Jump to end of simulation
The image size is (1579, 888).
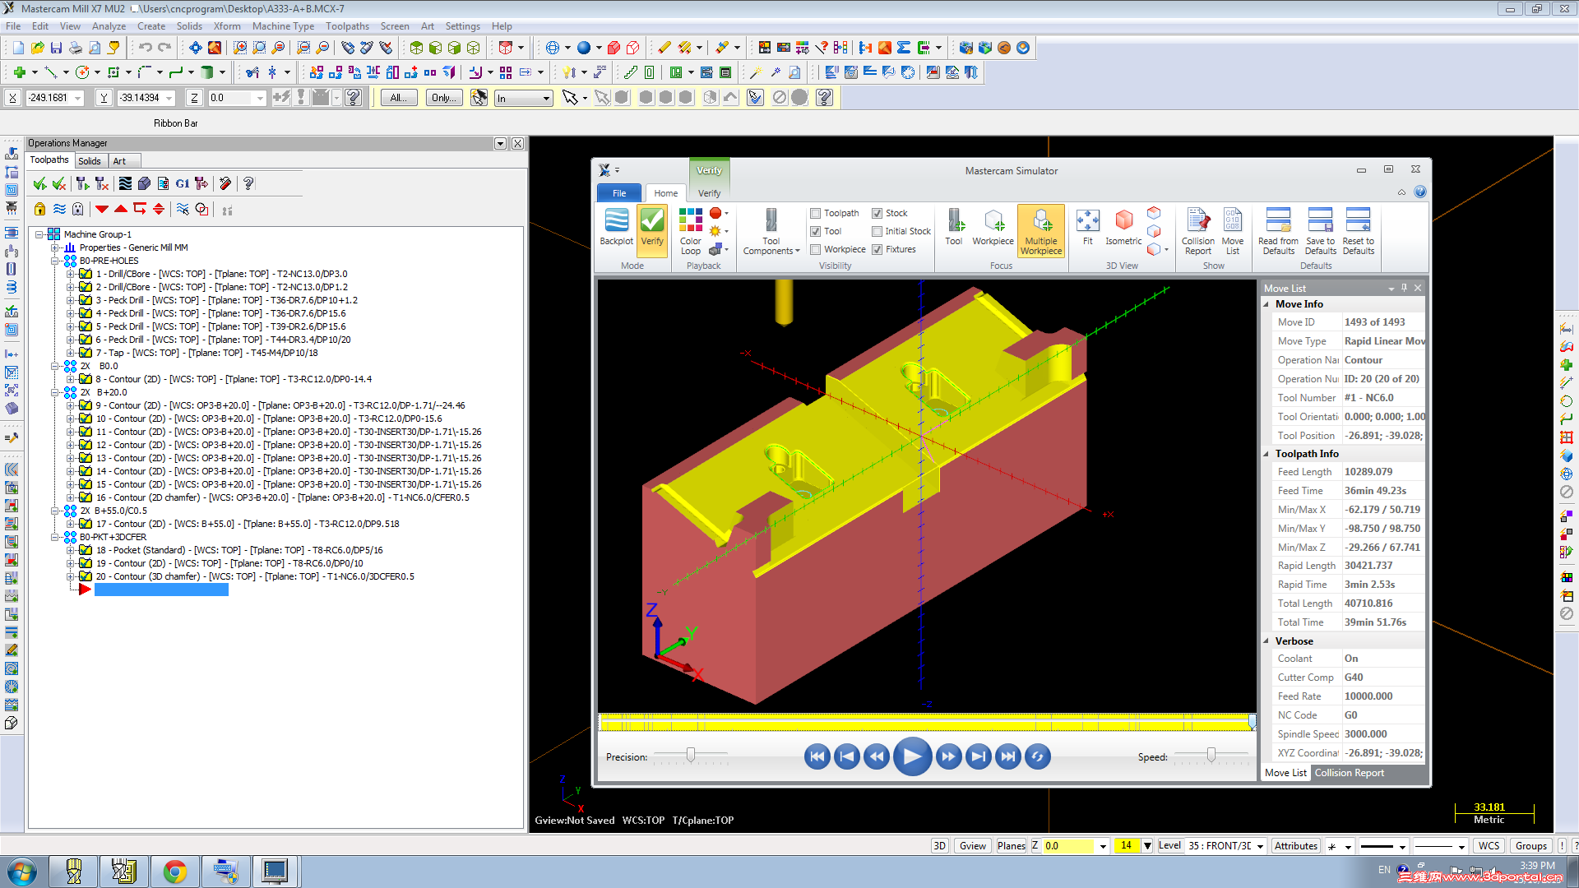point(1007,756)
